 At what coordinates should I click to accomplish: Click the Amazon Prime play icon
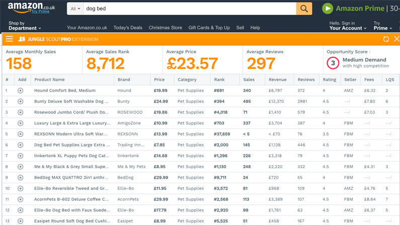point(328,9)
